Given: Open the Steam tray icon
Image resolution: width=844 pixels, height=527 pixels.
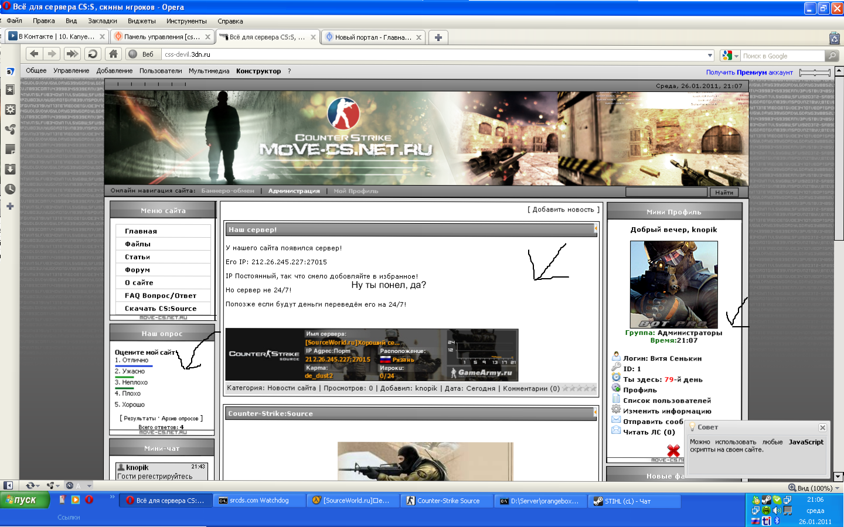Looking at the screenshot, I should coord(767,500).
